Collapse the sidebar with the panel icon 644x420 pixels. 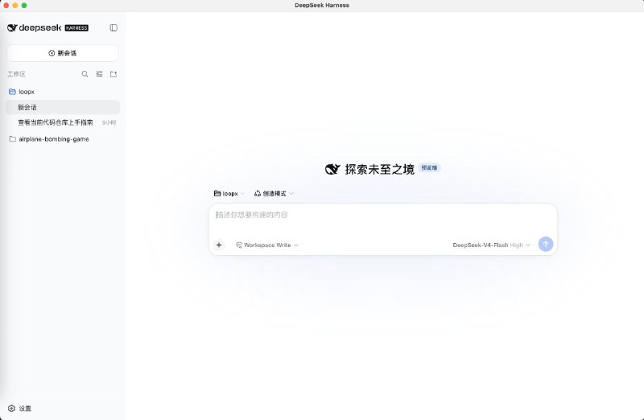[114, 27]
